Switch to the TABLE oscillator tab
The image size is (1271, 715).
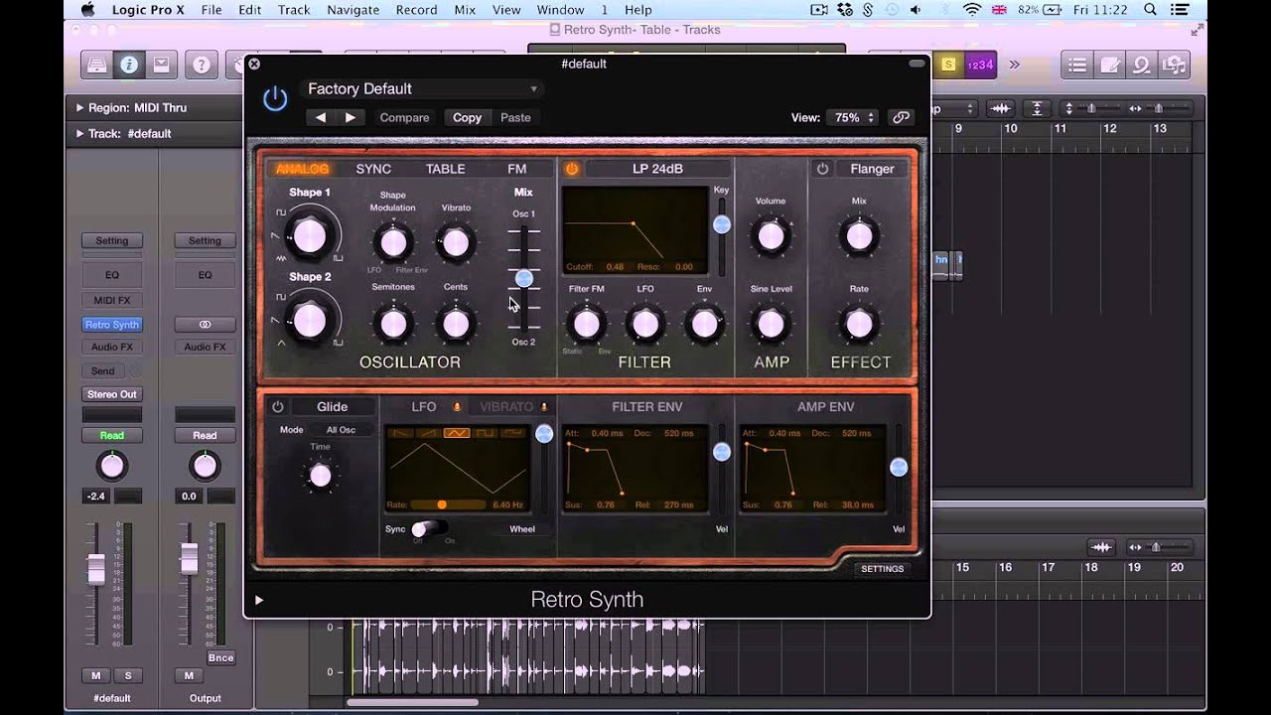445,169
